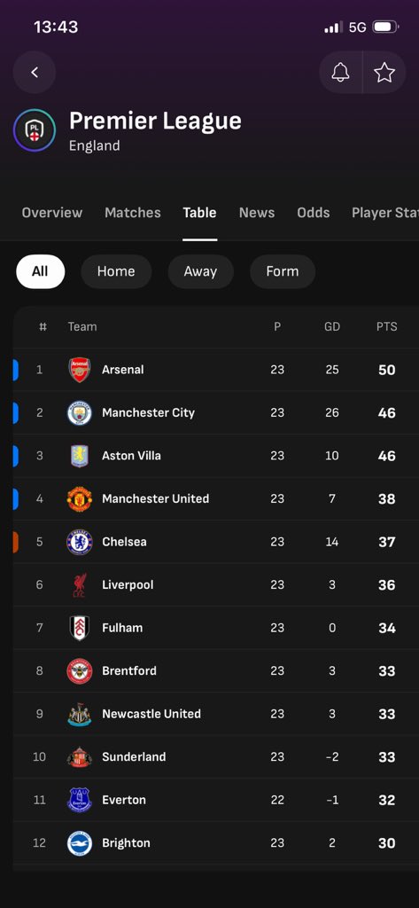Image resolution: width=419 pixels, height=908 pixels.
Task: Switch table filter to Home
Action: (116, 271)
